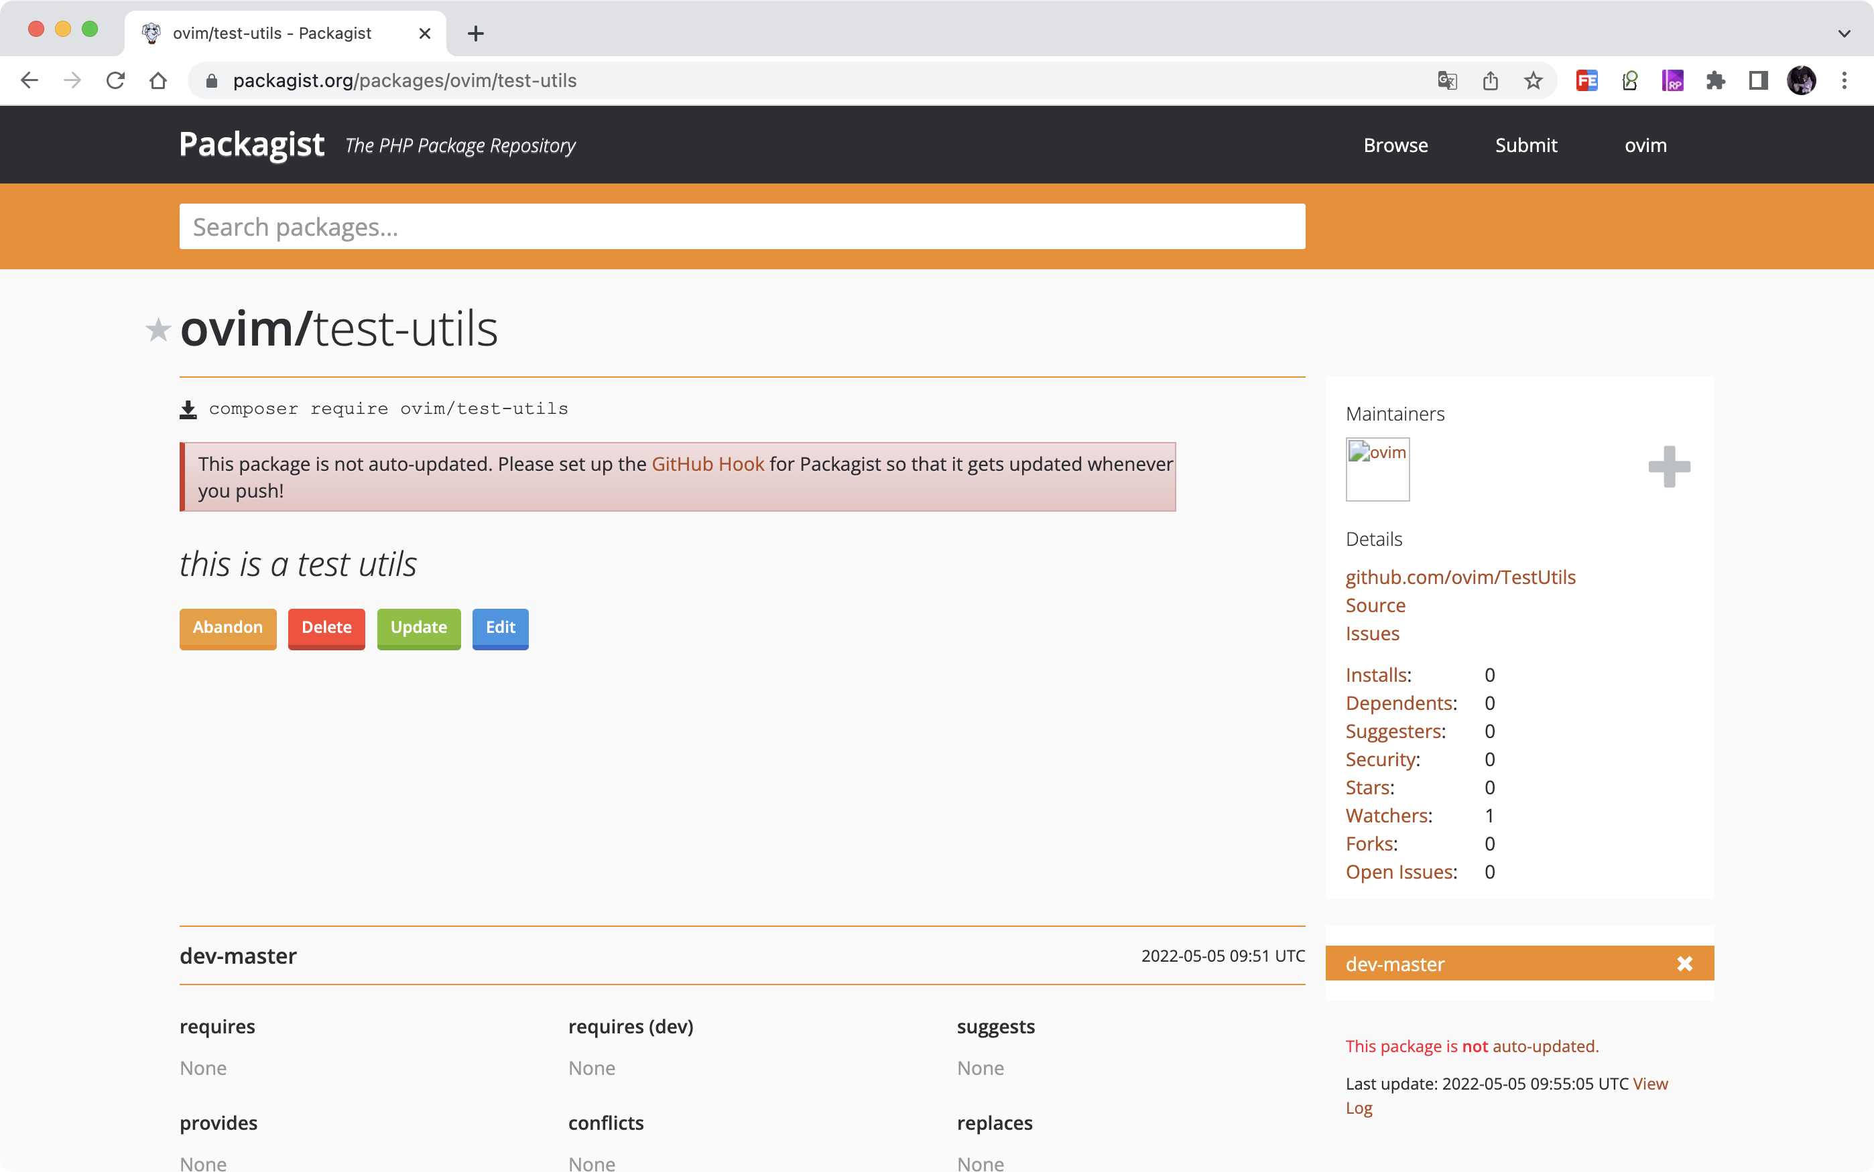Click the browser share icon
This screenshot has width=1874, height=1172.
[1490, 80]
